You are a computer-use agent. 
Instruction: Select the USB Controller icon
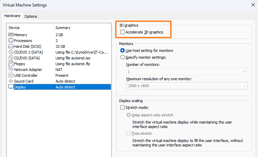(11, 75)
